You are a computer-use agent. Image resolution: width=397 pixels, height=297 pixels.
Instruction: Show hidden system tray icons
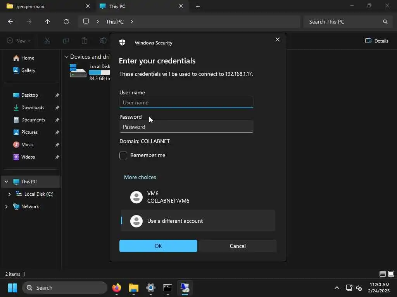(337, 288)
